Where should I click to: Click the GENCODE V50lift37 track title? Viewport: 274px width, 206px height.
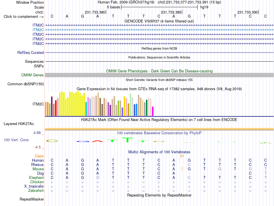tap(159, 21)
